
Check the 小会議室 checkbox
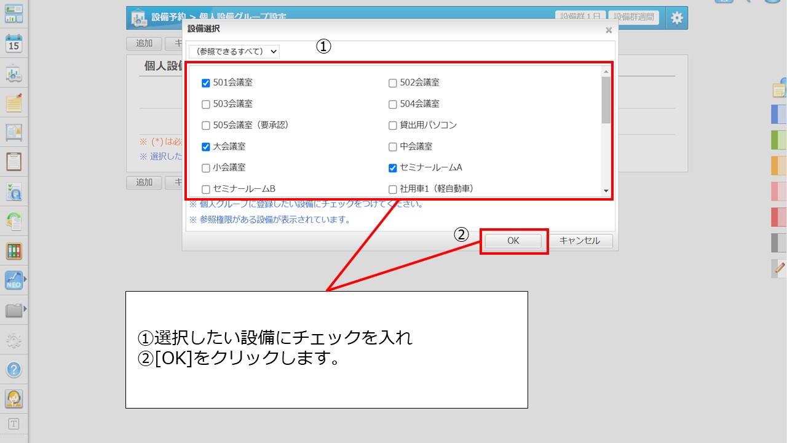point(206,168)
